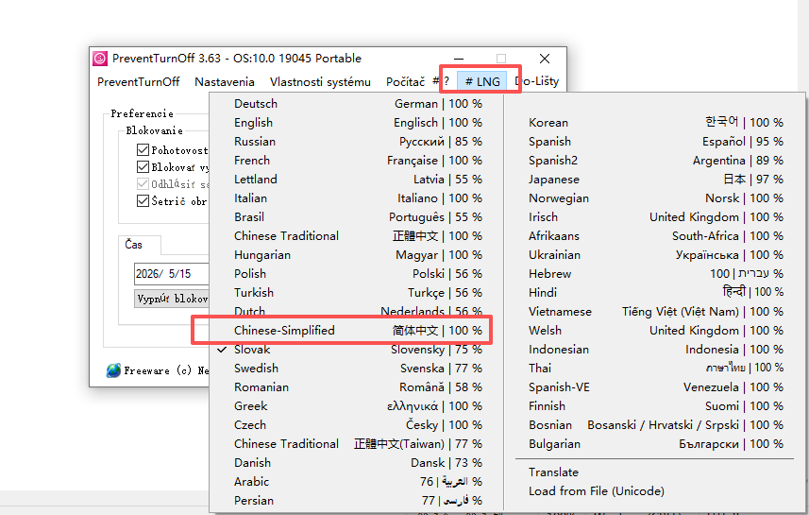This screenshot has height=515, width=809.
Task: Select Bulgarian language
Action: click(655, 444)
